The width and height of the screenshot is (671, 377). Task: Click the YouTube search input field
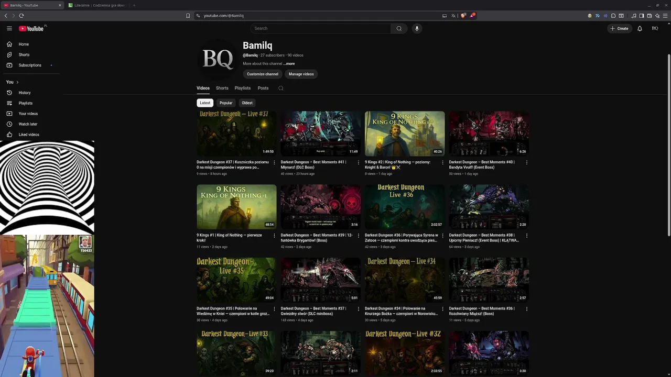coord(320,28)
